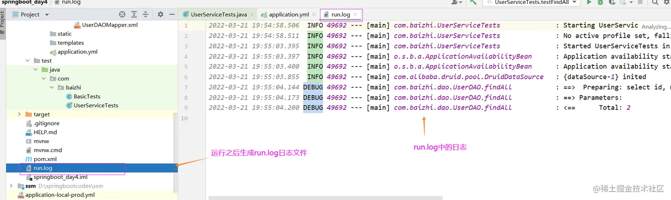Select the UserServiceTests class in tree
The width and height of the screenshot is (671, 200).
coord(92,105)
